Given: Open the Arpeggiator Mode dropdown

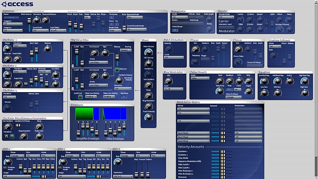Looking at the screenshot, I should pyautogui.click(x=180, y=18).
